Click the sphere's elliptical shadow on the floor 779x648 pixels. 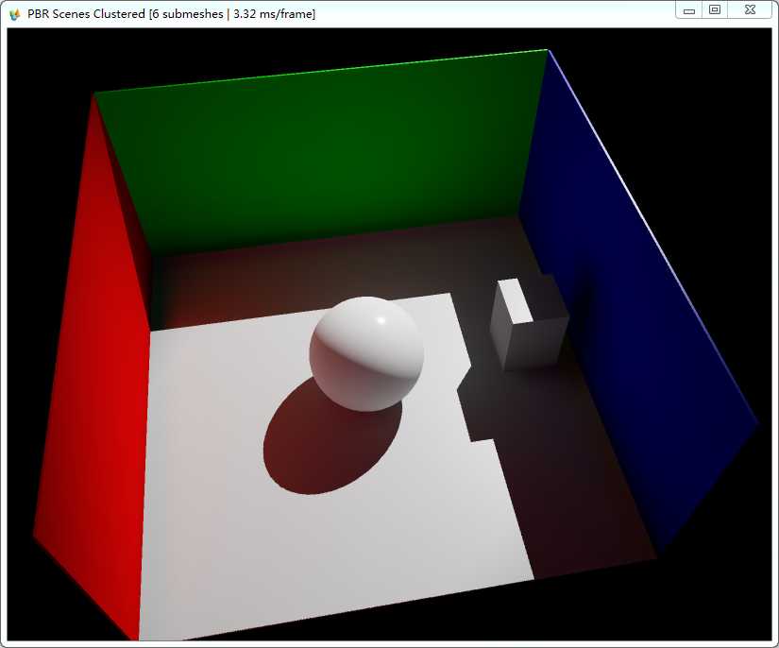click(326, 442)
